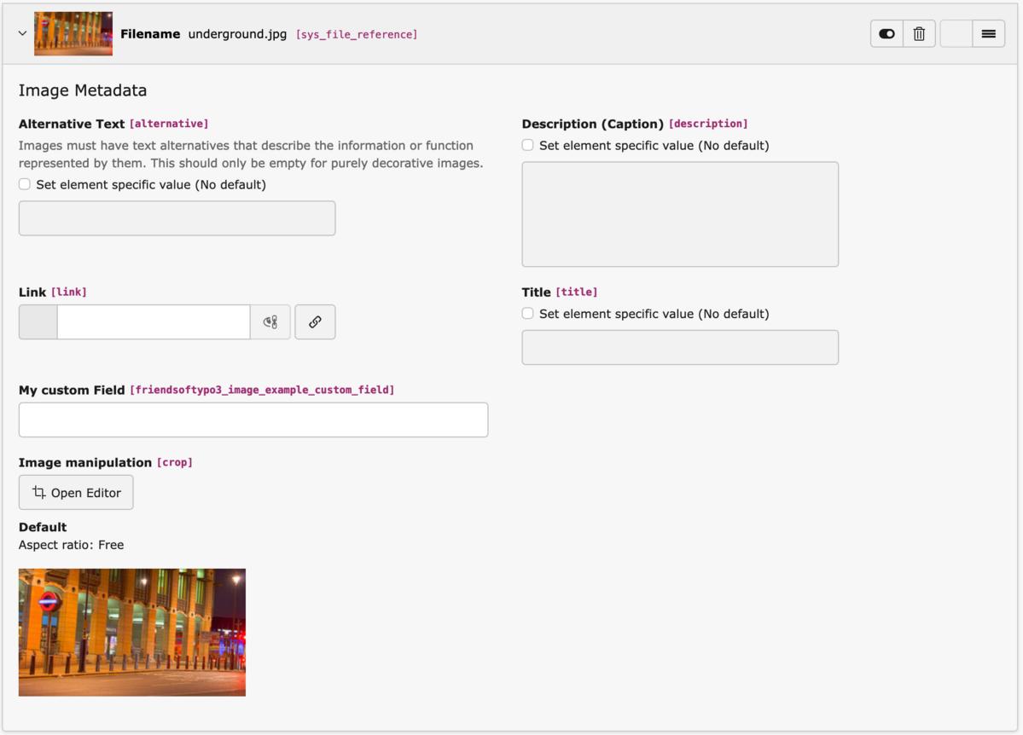Click the Title text input
The image size is (1023, 735).
click(x=678, y=347)
